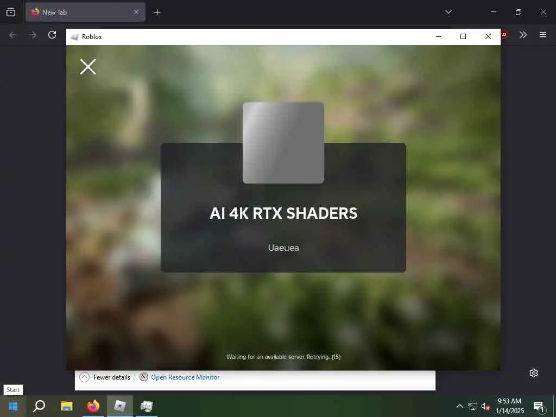Close the Firefox browser window
The height and width of the screenshot is (417, 556).
click(543, 12)
